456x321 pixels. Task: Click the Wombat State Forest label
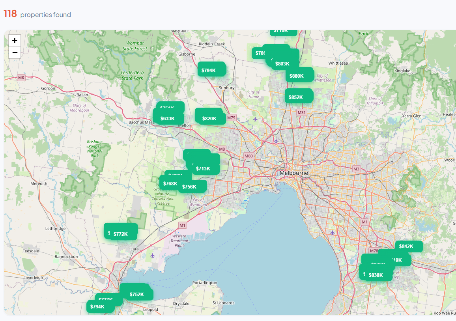[135, 46]
